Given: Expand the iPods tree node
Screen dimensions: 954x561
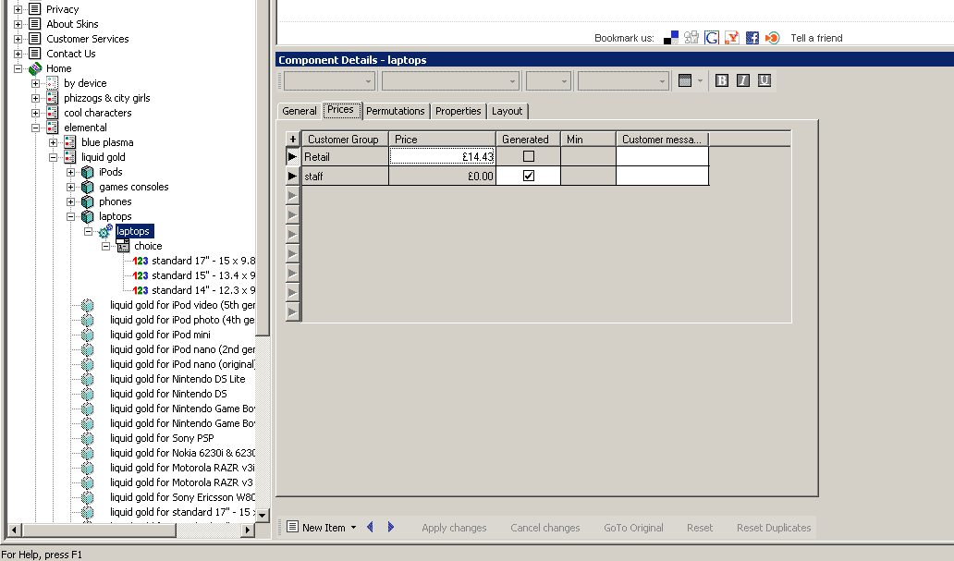Looking at the screenshot, I should 71,172.
